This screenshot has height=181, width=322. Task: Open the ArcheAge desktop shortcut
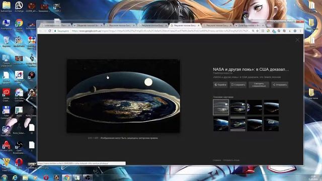click(x=19, y=7)
